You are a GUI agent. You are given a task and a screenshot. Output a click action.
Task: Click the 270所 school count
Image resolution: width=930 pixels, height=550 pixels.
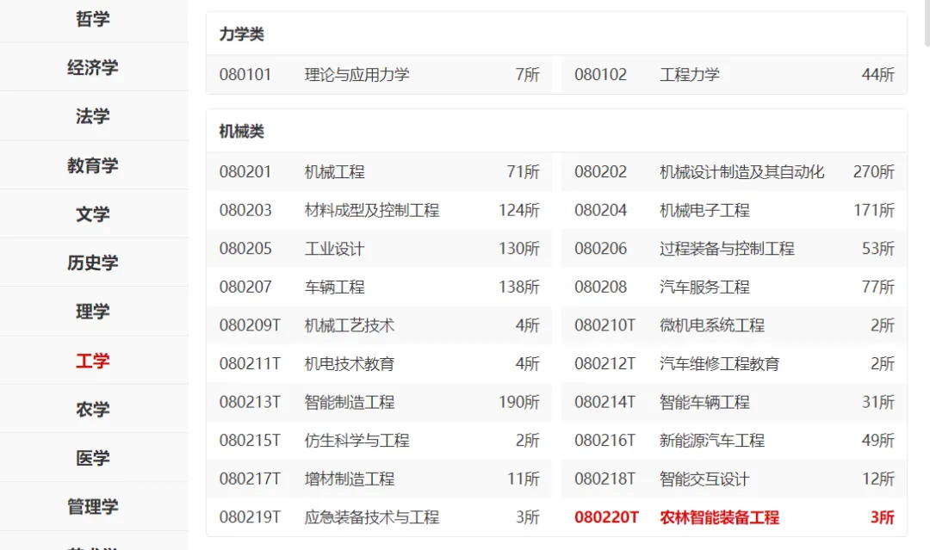[874, 172]
